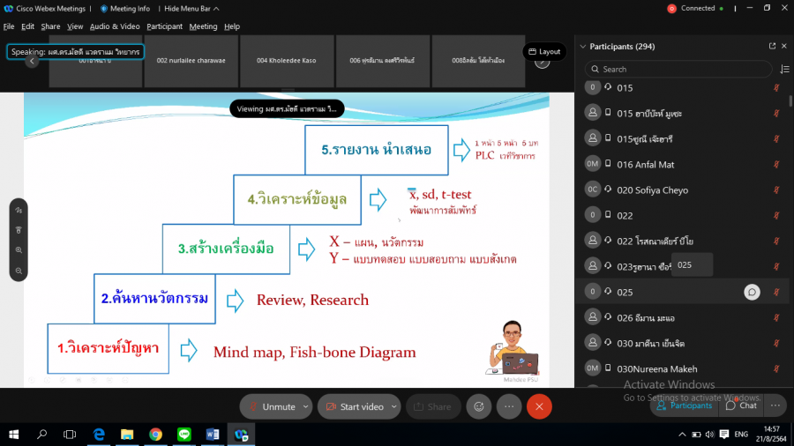Click the chat bubble icon next to participant 025
This screenshot has width=794, height=446.
click(x=752, y=292)
